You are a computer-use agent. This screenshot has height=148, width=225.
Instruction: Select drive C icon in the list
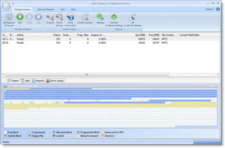[x=4, y=39]
